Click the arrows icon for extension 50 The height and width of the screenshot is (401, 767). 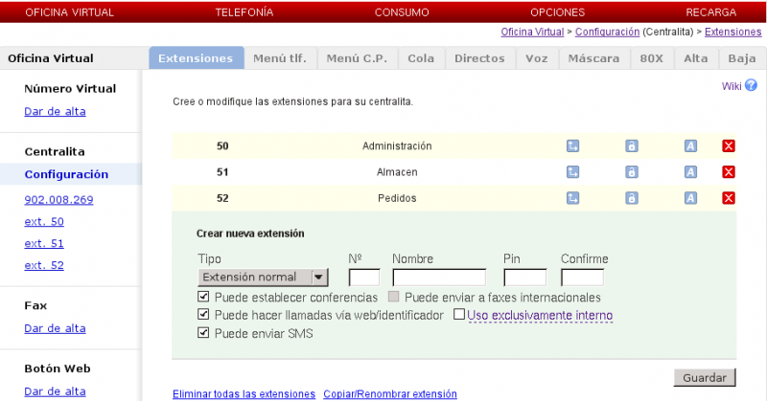pos(572,146)
